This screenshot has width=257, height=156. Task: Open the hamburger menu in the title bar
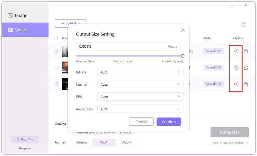232,5
